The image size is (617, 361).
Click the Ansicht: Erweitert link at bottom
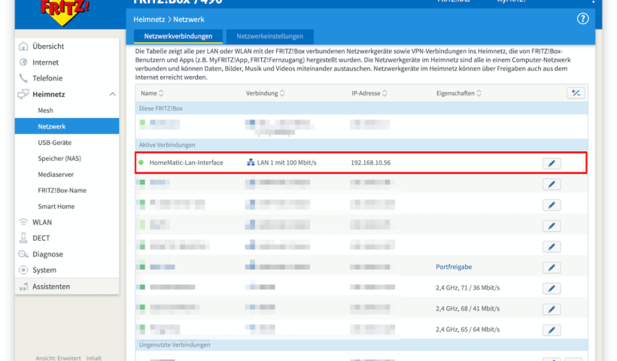(58, 358)
